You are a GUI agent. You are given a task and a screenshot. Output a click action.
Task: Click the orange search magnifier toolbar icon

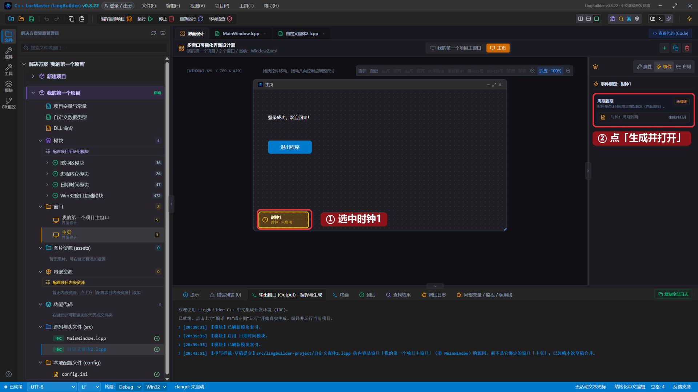point(621,19)
